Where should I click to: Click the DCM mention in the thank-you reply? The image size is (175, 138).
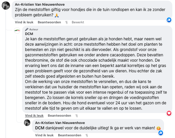tap(40, 128)
